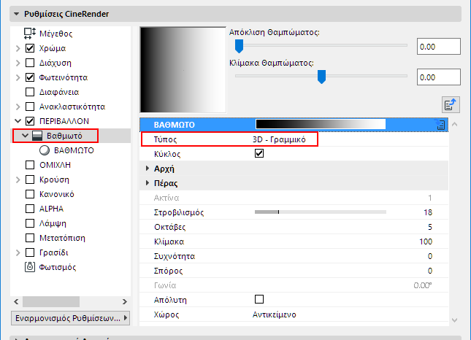471x340 pixels.
Task: Click the icon in the ΒΑΘΜΩΤΟ header
Action: tap(440, 125)
